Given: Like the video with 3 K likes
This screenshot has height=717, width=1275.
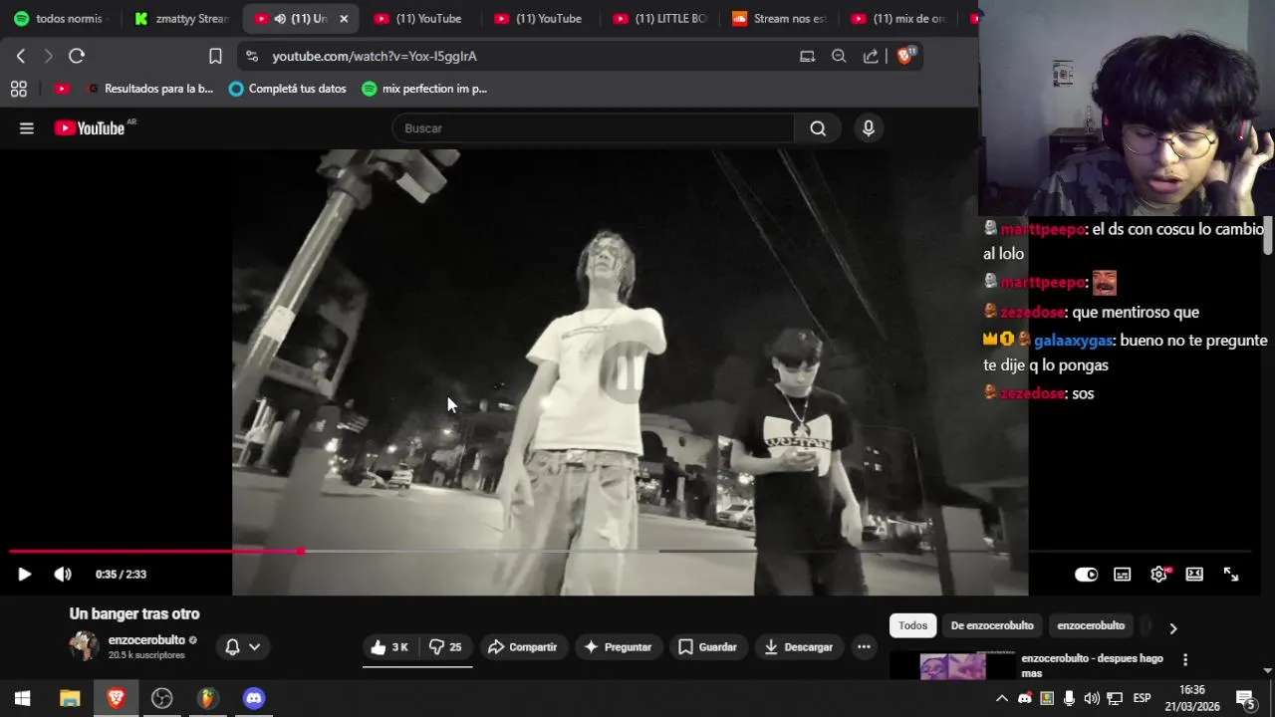Looking at the screenshot, I should click(389, 647).
